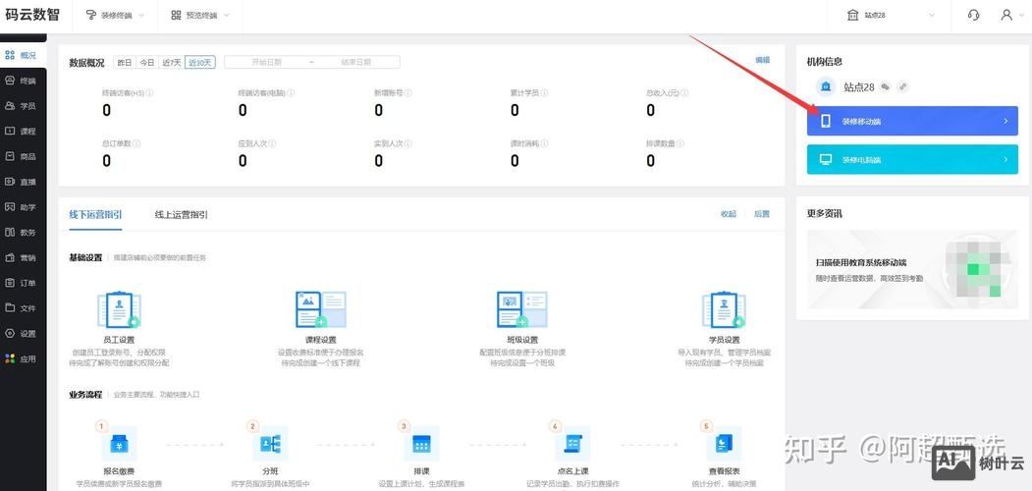
Task: Switch to the 线上运营指引 tab
Action: [182, 214]
